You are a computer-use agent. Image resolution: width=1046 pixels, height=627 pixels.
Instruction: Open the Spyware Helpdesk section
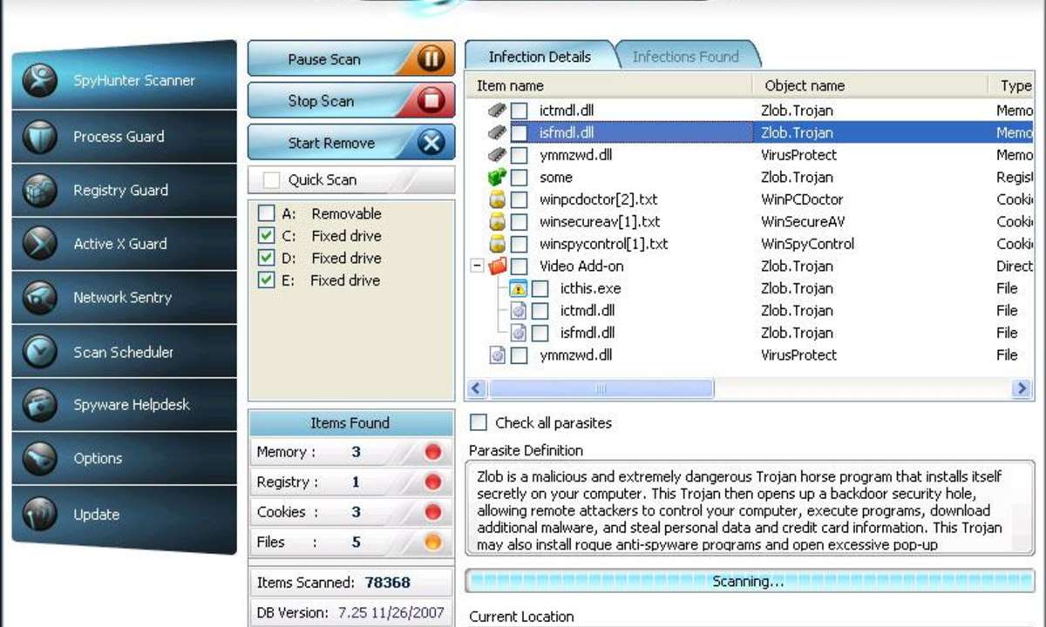125,405
